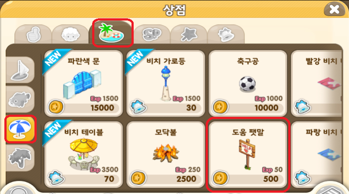Switch to the sheep character tab
This screenshot has width=349, height=194.
[70, 34]
